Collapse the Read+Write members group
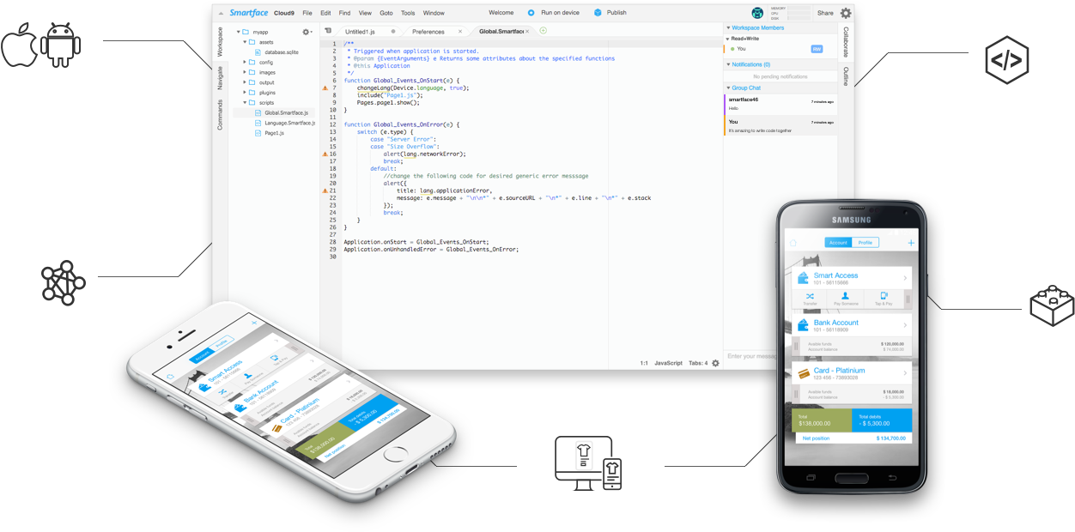 [x=727, y=39]
